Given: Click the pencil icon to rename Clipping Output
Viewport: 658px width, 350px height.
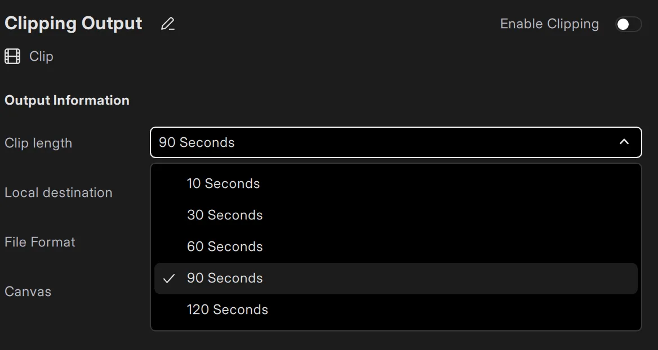Looking at the screenshot, I should 167,24.
